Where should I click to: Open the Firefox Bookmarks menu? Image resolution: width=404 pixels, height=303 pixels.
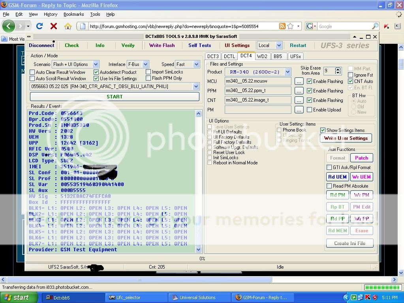click(x=74, y=14)
